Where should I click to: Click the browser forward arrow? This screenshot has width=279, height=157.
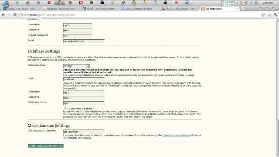pos(9,15)
